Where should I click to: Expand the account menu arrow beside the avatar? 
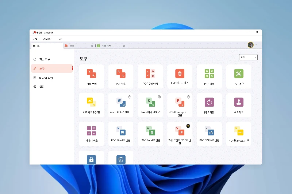(256, 45)
